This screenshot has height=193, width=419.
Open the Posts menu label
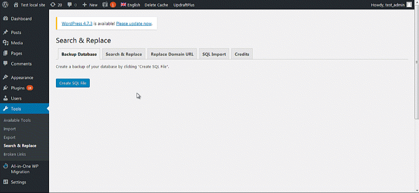[x=16, y=32]
